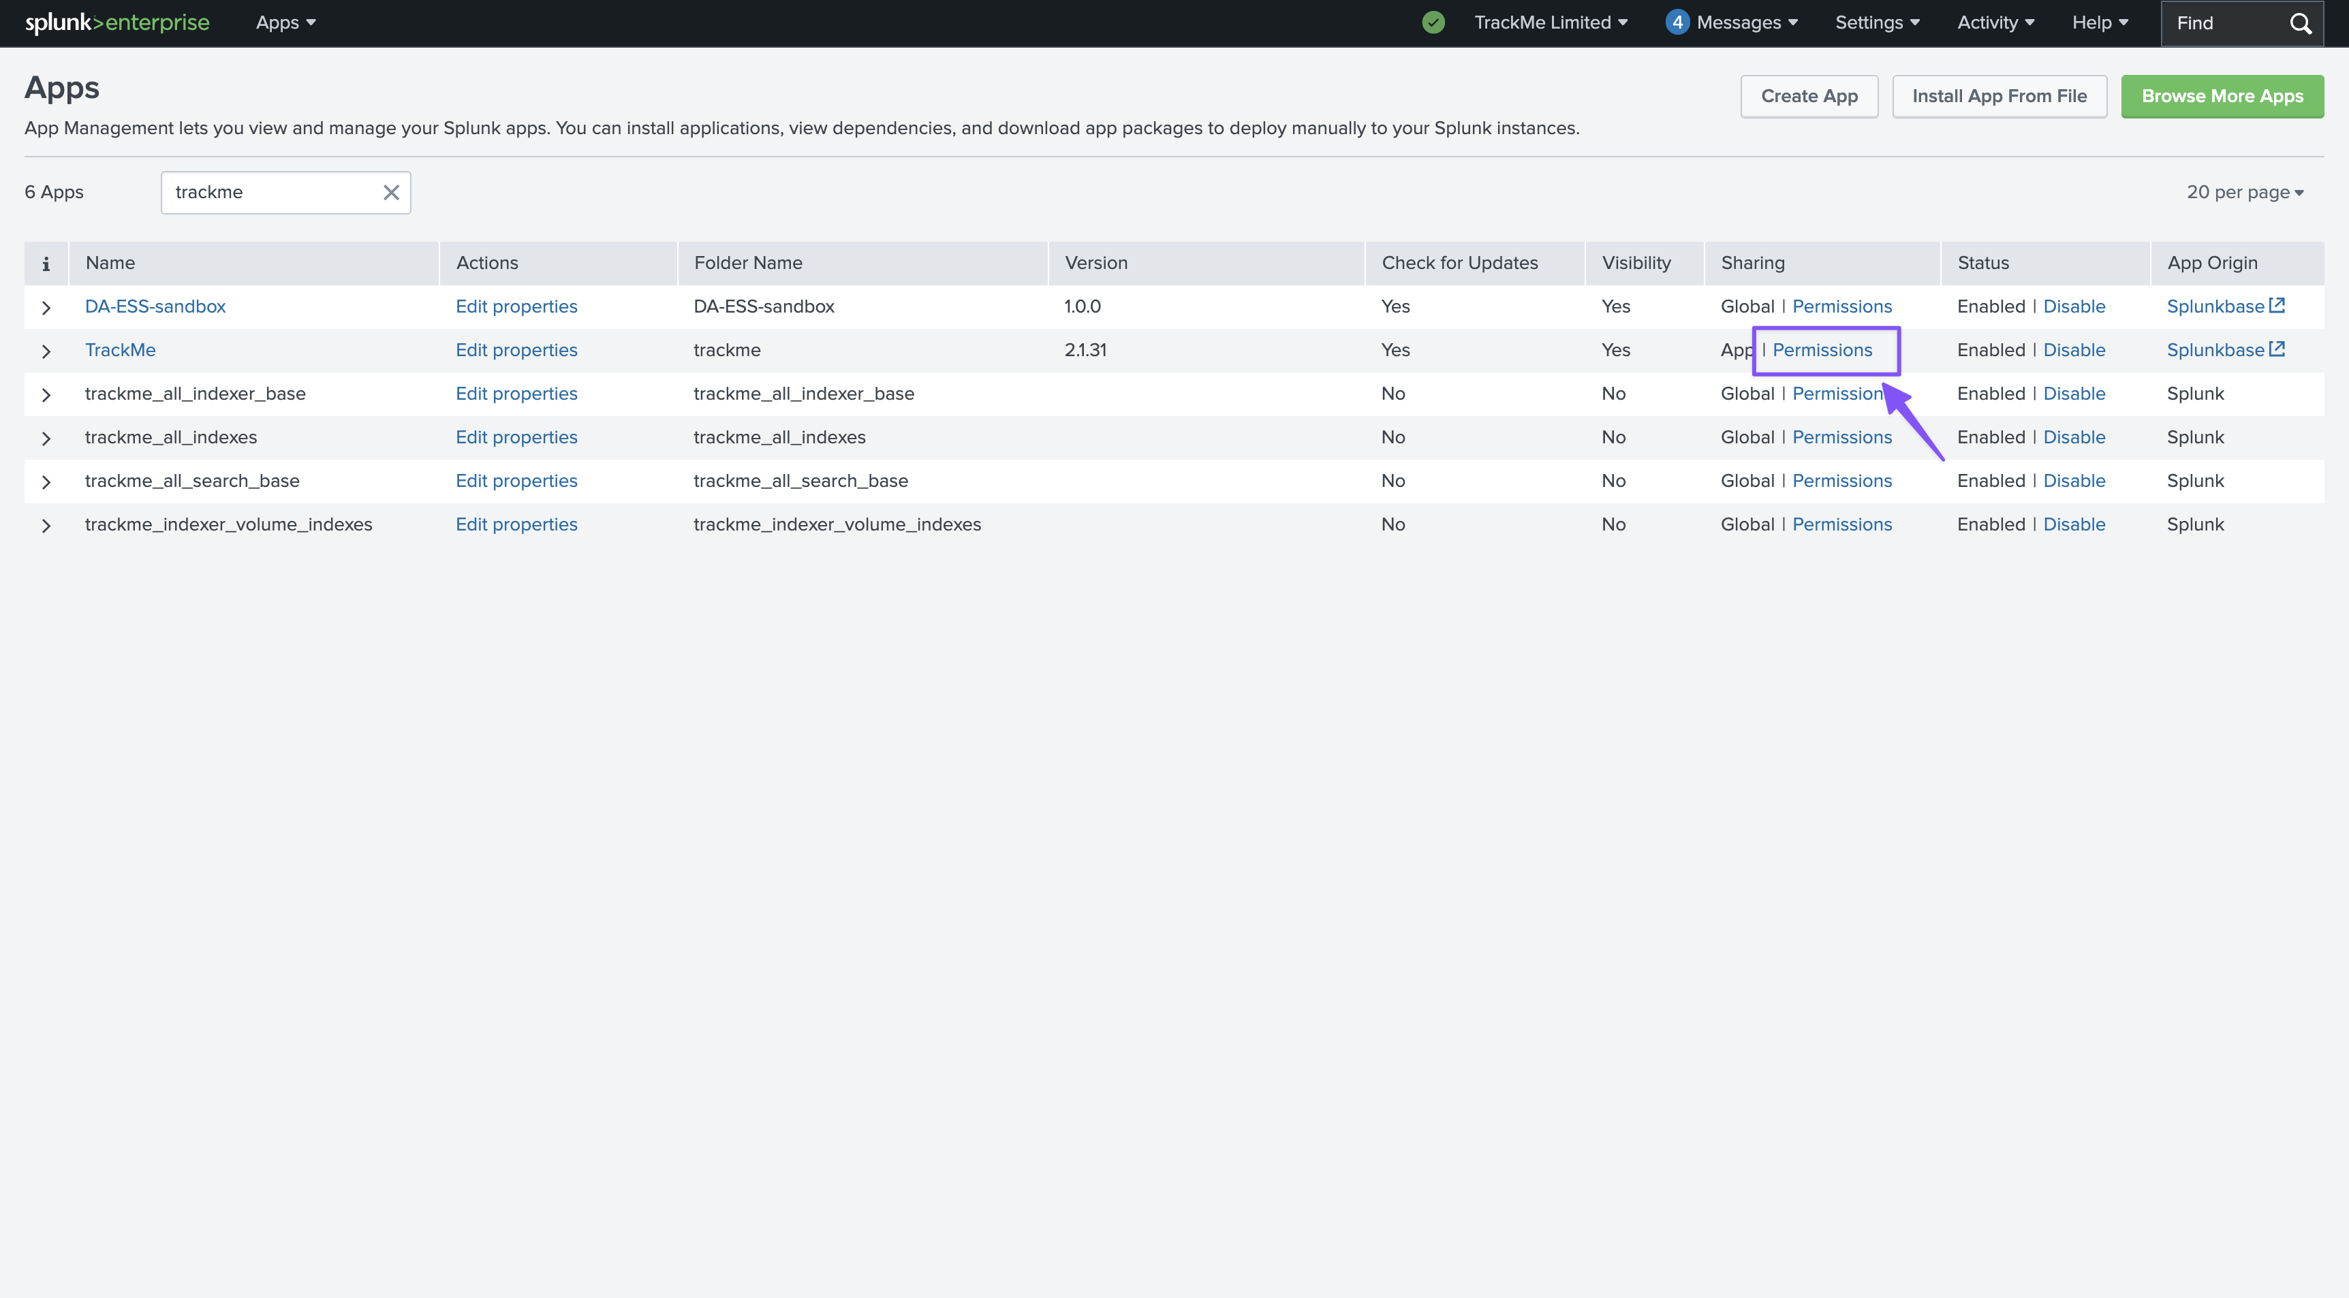This screenshot has height=1298, width=2349.
Task: Expand the DA-ESS-sandbox row details
Action: tap(46, 308)
